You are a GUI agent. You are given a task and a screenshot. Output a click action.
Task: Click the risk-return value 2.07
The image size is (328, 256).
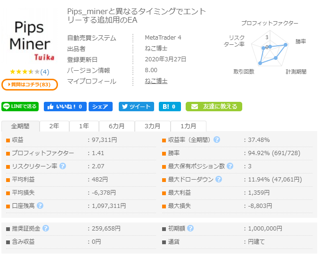(x=98, y=166)
